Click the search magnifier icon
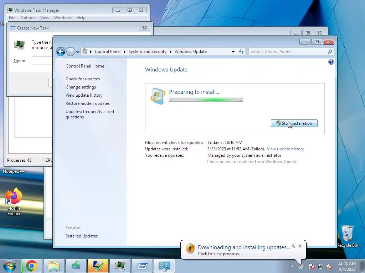This screenshot has height=273, width=365. 330,52
